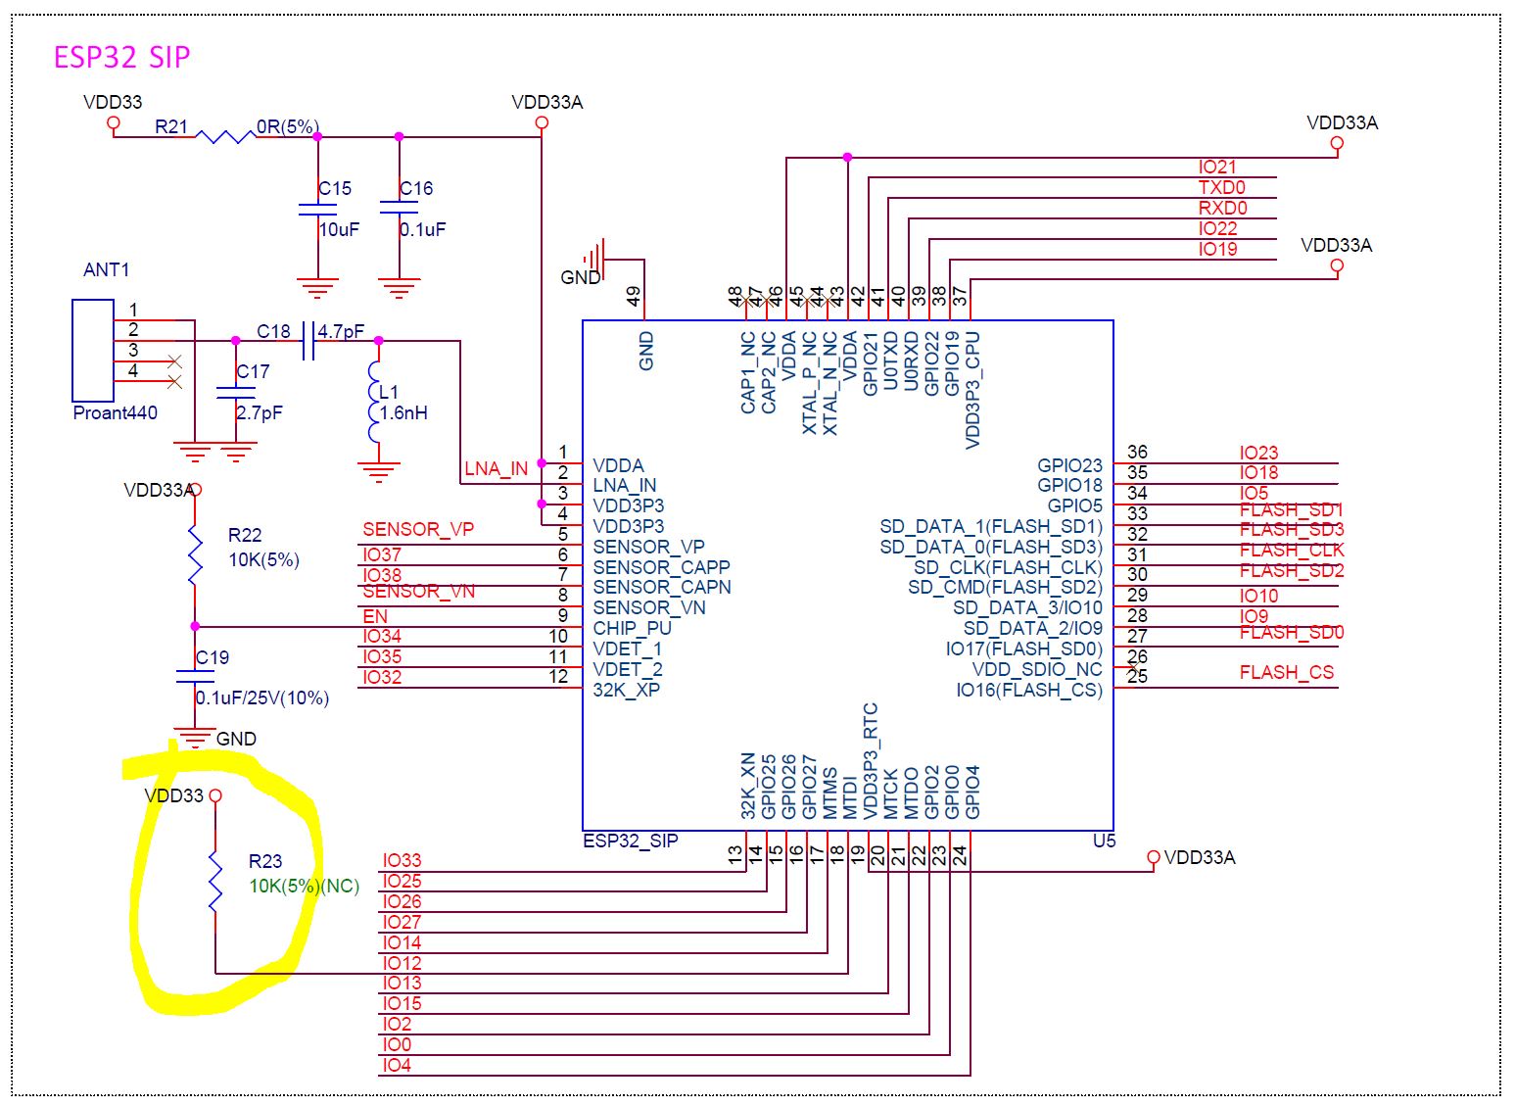Click the IO37 net label
The width and height of the screenshot is (1515, 1106).
point(382,555)
